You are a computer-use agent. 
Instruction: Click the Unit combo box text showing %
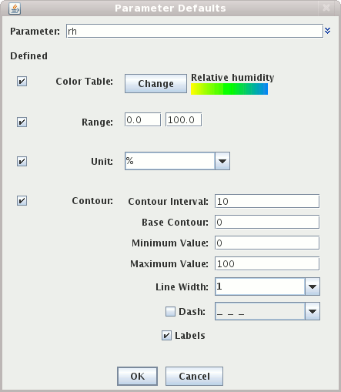pyautogui.click(x=170, y=161)
